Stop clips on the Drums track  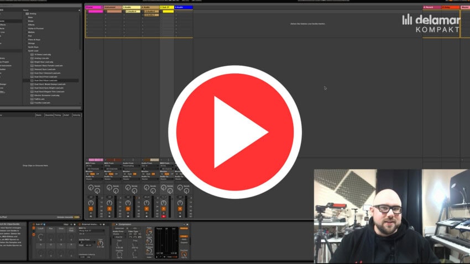[87, 160]
